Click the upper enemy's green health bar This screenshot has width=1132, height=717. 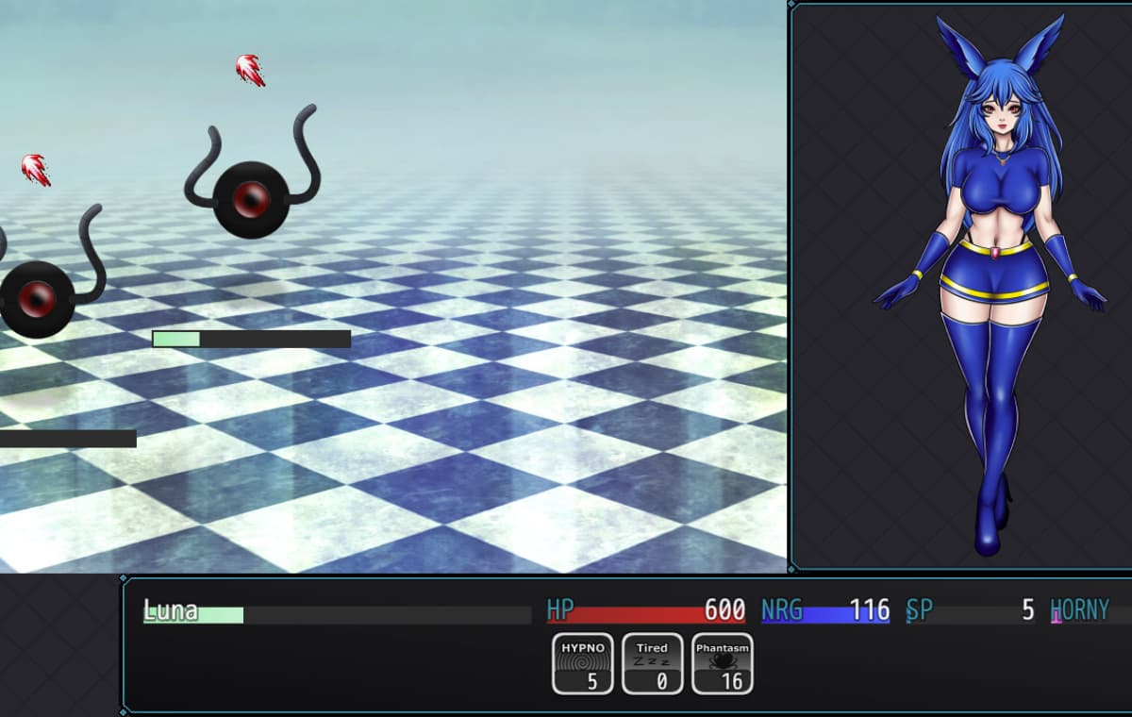coord(251,339)
